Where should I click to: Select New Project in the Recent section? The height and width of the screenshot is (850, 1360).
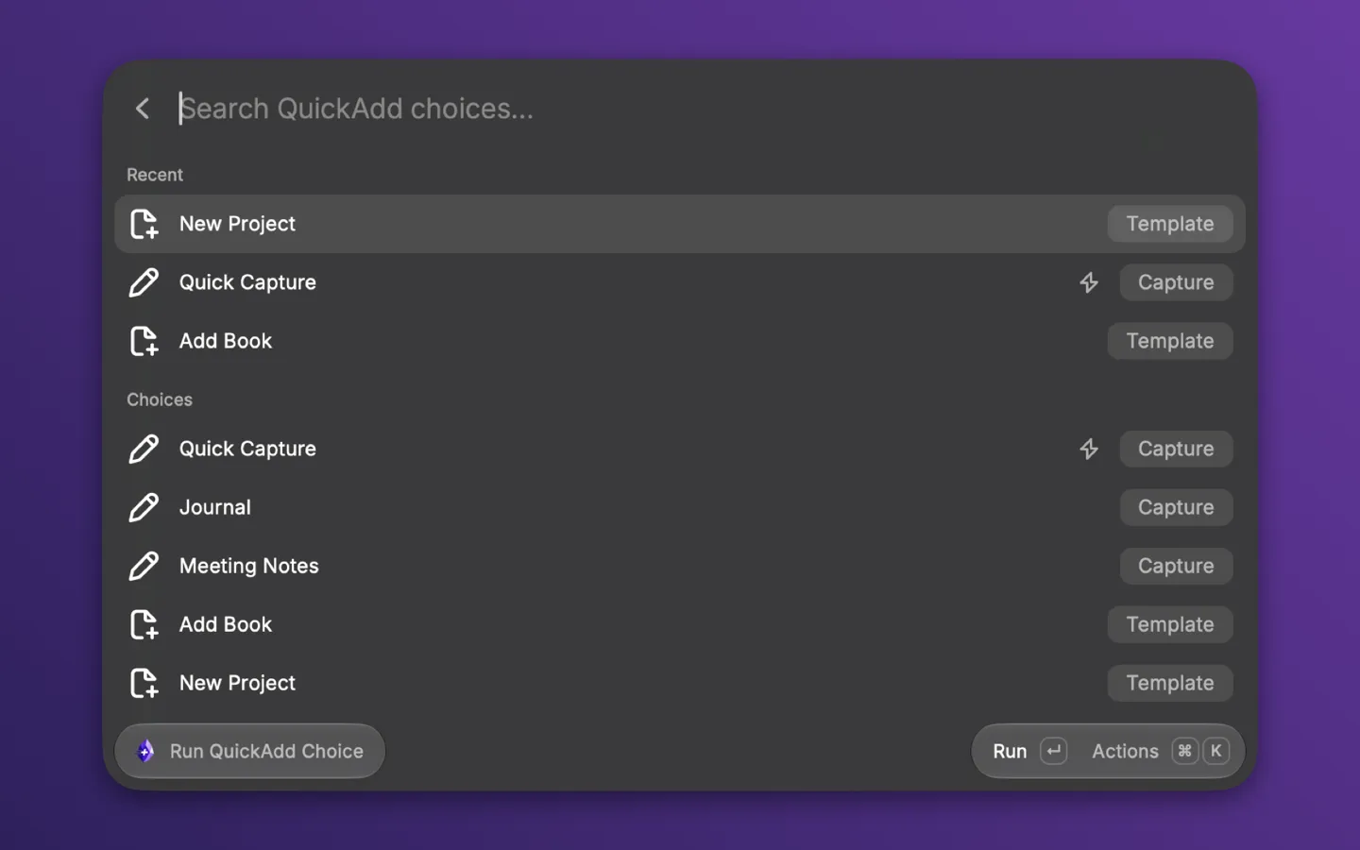[680, 224]
